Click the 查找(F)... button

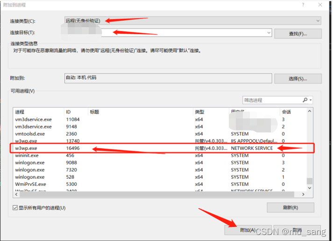[x=298, y=34]
